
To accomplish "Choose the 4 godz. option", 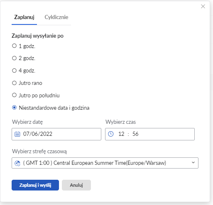I will pyautogui.click(x=14, y=70).
